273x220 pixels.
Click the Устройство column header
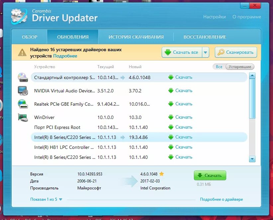(x=45, y=67)
